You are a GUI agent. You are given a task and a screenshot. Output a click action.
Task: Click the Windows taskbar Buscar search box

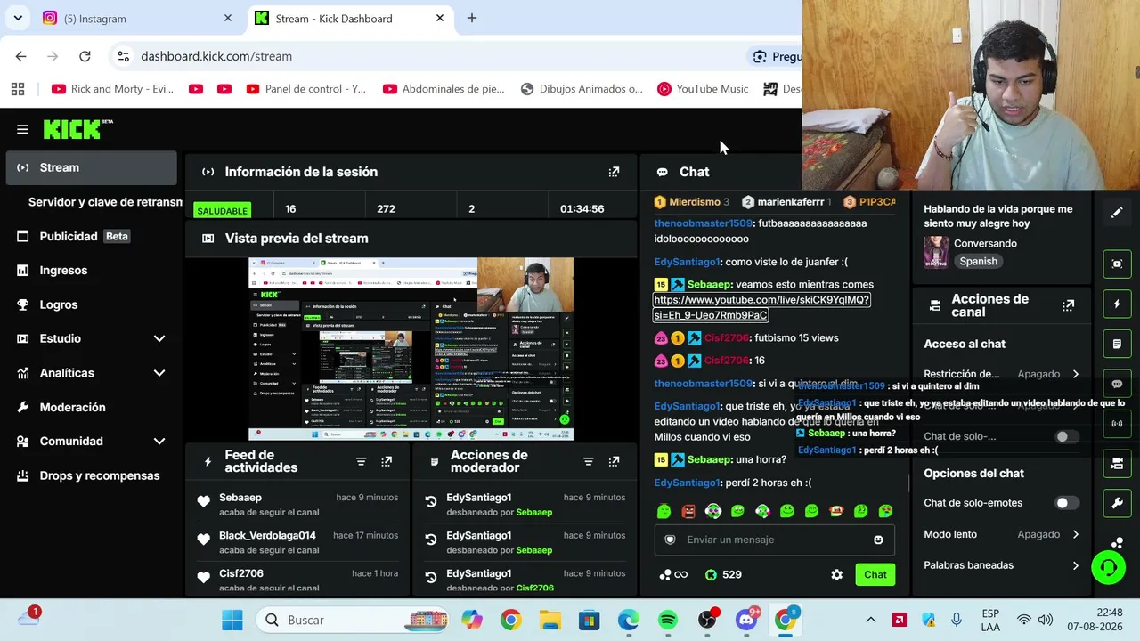pyautogui.click(x=354, y=620)
